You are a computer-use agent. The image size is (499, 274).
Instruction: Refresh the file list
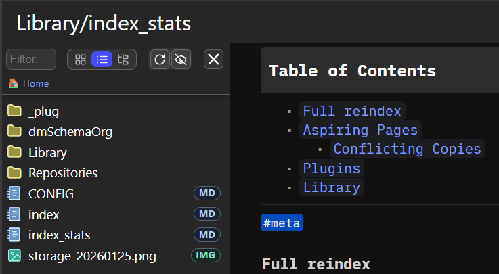coord(160,60)
